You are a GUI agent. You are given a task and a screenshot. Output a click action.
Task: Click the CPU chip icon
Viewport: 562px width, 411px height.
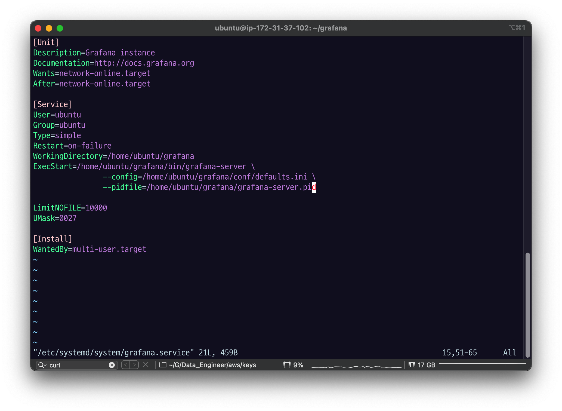(287, 365)
